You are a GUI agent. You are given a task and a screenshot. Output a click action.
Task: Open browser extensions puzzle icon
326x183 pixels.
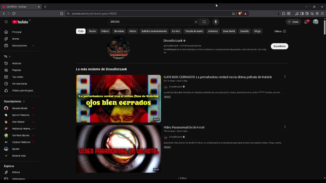[283, 13]
